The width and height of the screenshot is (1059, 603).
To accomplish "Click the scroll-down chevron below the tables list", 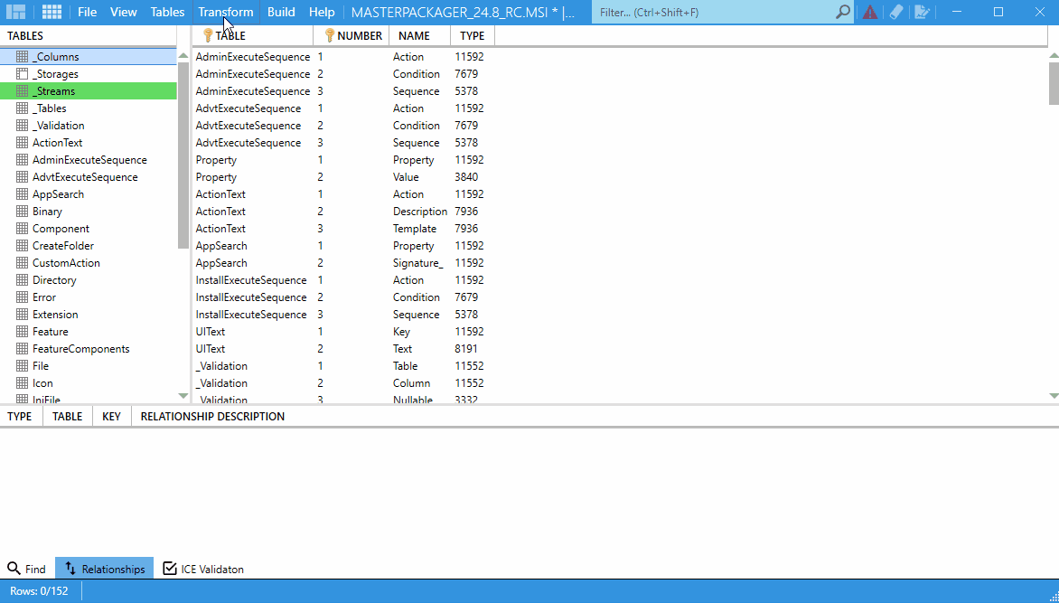I will (x=183, y=396).
